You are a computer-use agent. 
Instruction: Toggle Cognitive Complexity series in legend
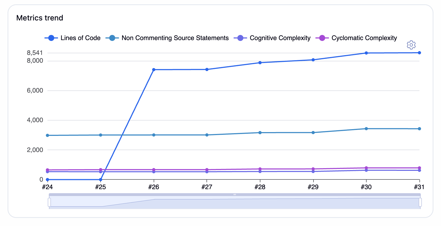pos(272,38)
